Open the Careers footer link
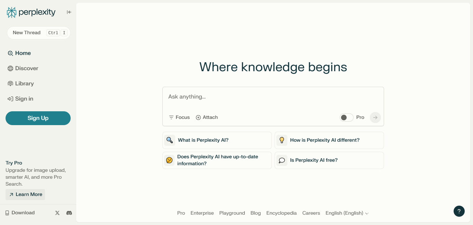Screen dimensions: 473x225 point(311,213)
